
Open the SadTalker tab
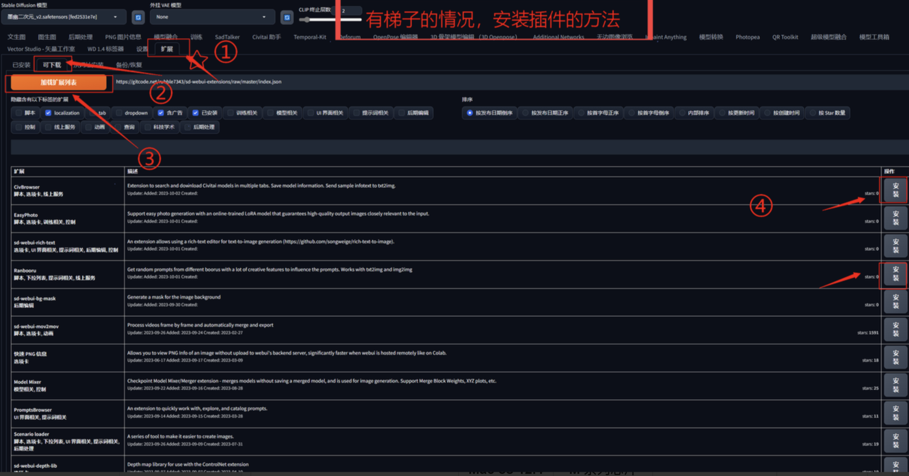pos(227,37)
